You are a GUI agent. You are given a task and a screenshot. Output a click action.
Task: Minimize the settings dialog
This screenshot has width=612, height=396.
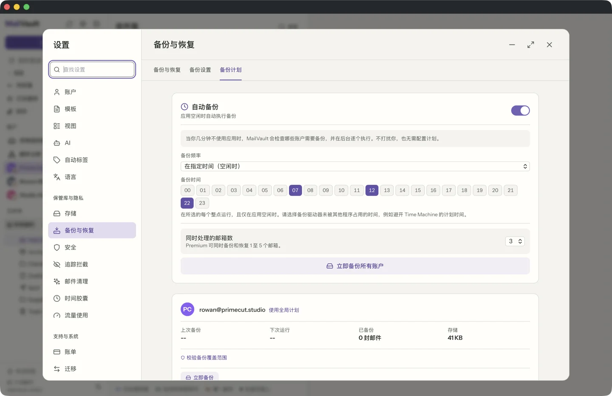click(512, 45)
